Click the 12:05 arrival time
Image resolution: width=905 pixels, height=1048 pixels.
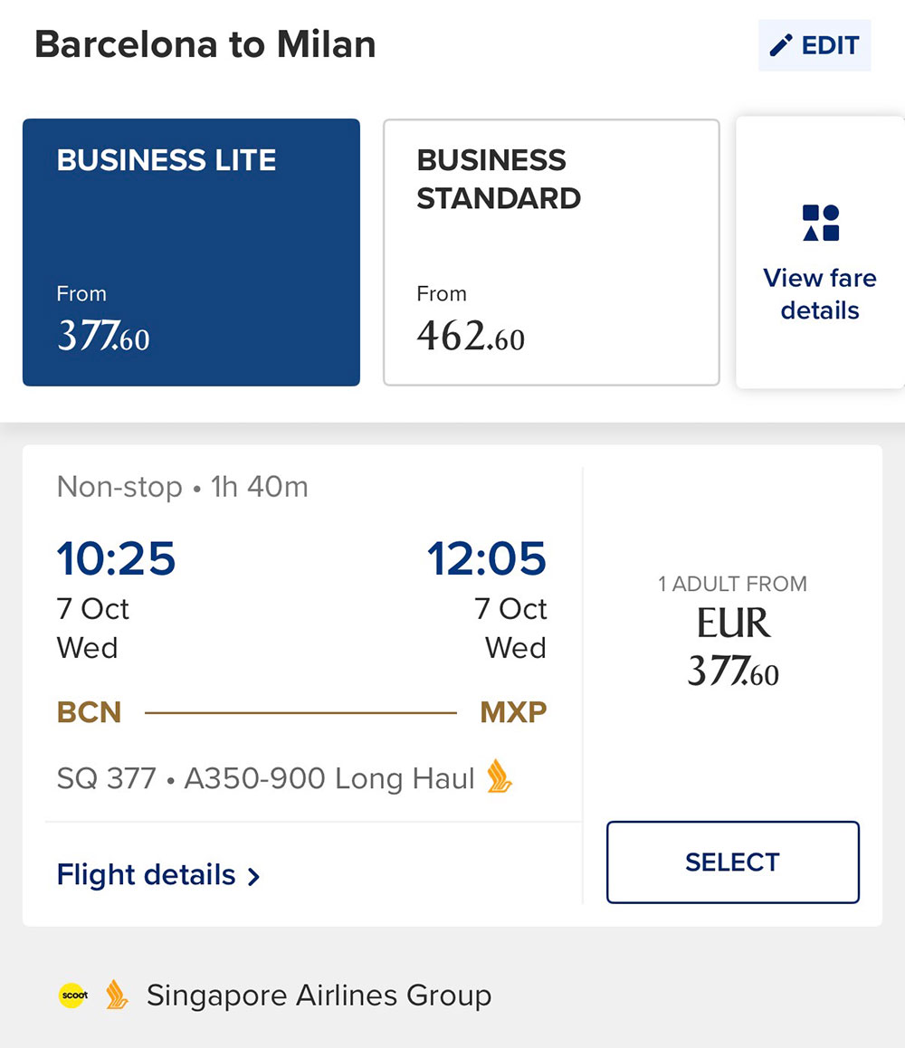pyautogui.click(x=487, y=558)
